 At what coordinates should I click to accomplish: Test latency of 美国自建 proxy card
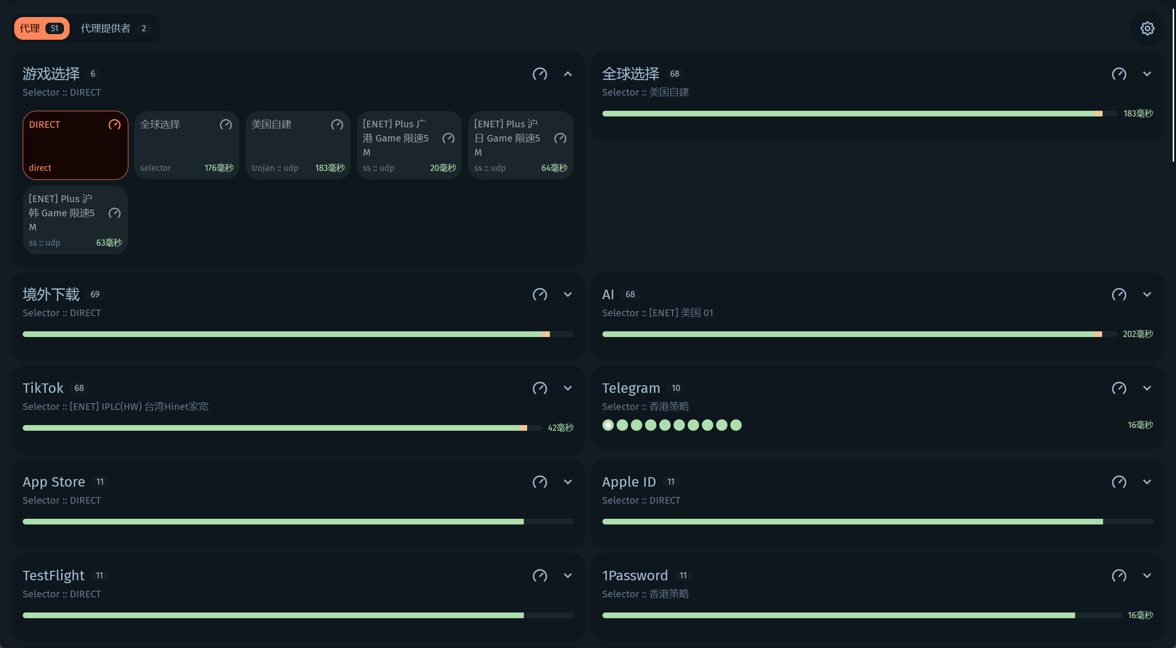tap(337, 124)
